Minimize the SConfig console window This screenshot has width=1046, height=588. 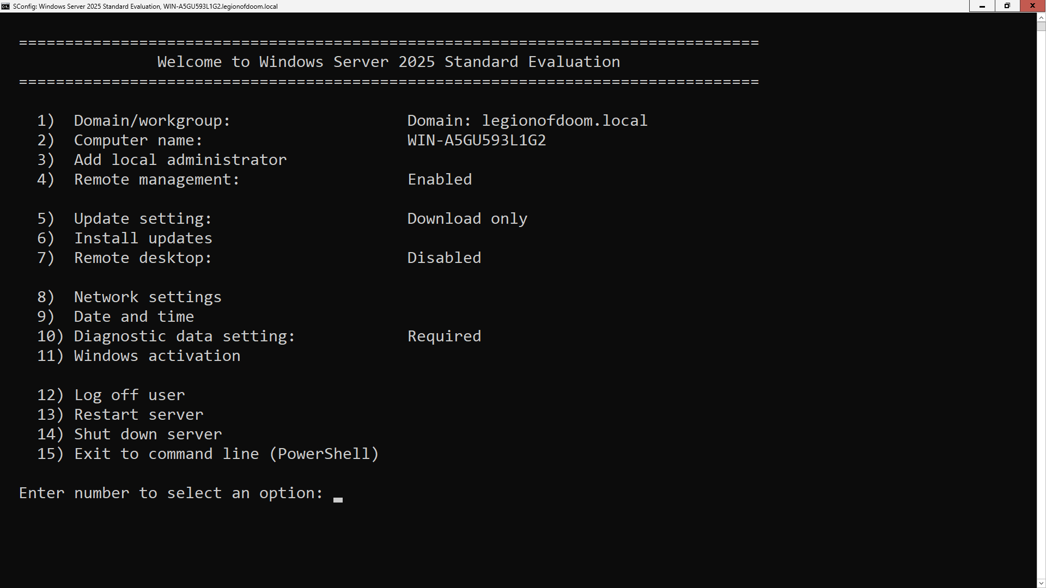[x=982, y=6]
